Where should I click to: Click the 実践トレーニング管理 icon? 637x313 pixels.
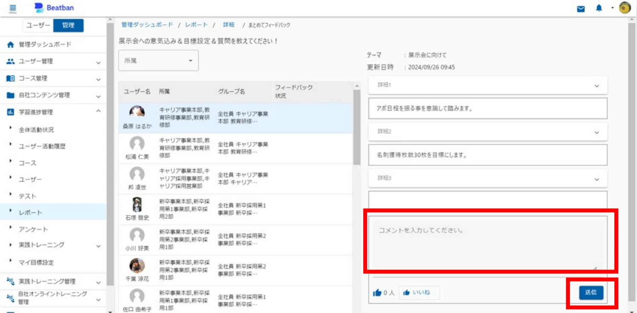coord(11,281)
